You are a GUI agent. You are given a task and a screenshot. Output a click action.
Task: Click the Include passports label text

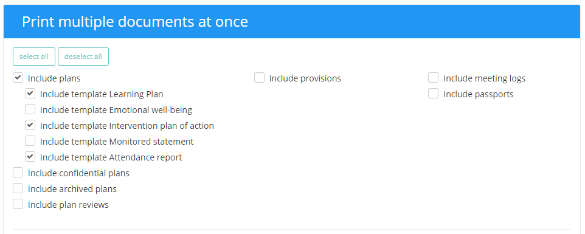[x=479, y=94]
